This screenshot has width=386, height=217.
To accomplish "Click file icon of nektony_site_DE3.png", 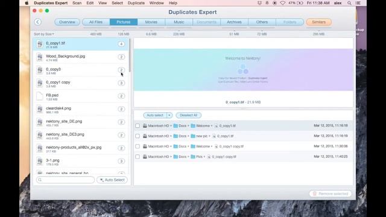I will (40, 136).
